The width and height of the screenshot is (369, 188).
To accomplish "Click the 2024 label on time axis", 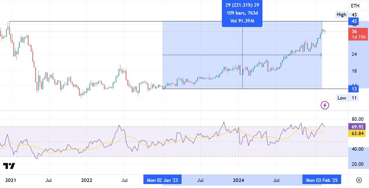I will pyautogui.click(x=239, y=180).
